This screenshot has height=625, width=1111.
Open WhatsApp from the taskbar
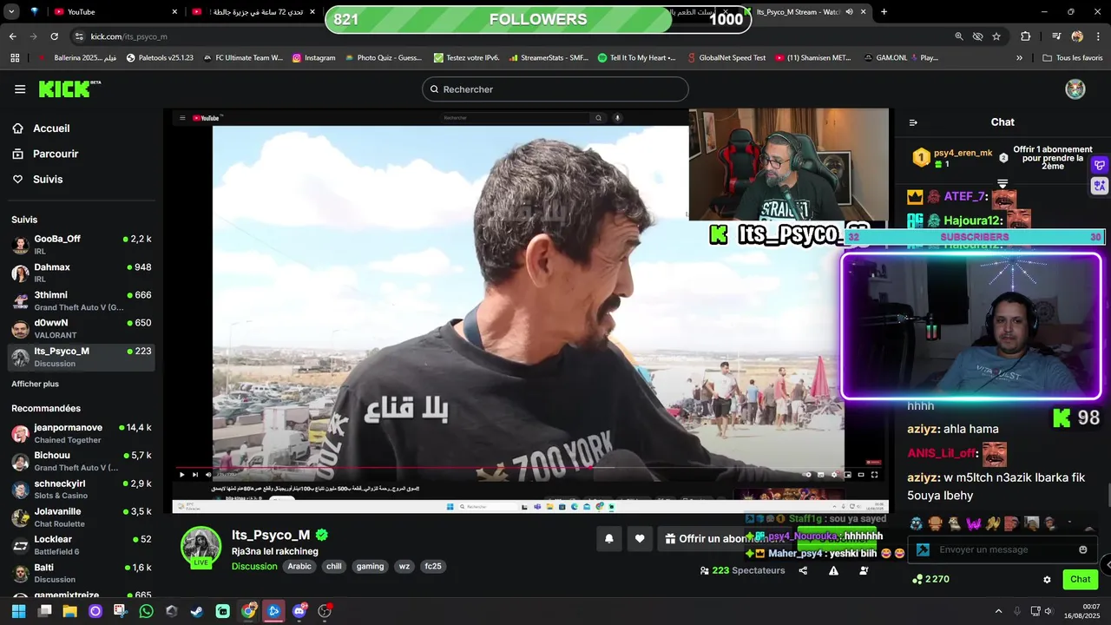(x=146, y=611)
